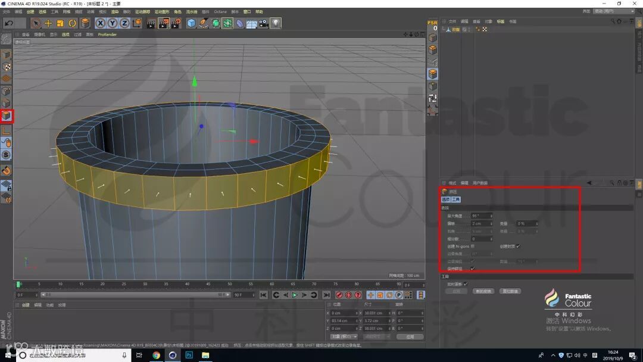Open the ProRender viewport menu
Image resolution: width=643 pixels, height=362 pixels.
pyautogui.click(x=107, y=35)
